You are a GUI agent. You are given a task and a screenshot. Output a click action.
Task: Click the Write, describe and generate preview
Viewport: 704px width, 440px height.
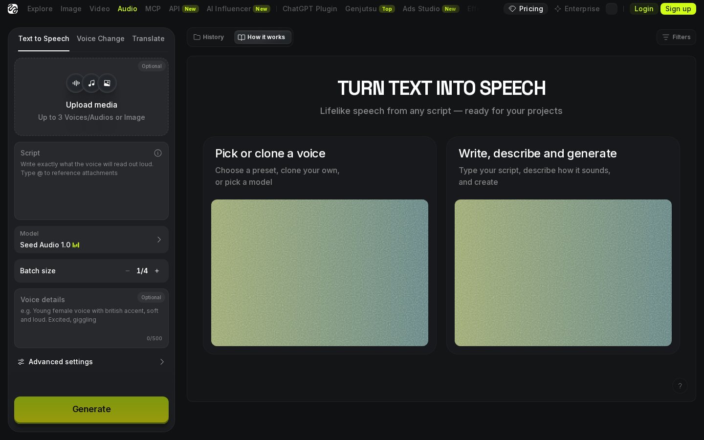pyautogui.click(x=563, y=273)
